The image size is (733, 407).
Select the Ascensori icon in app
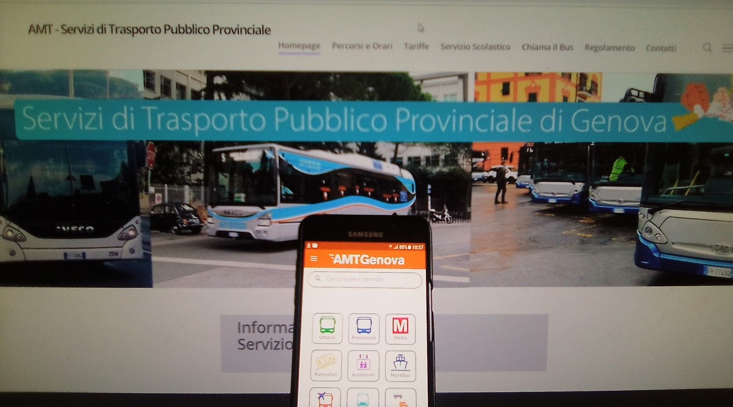coord(363,365)
